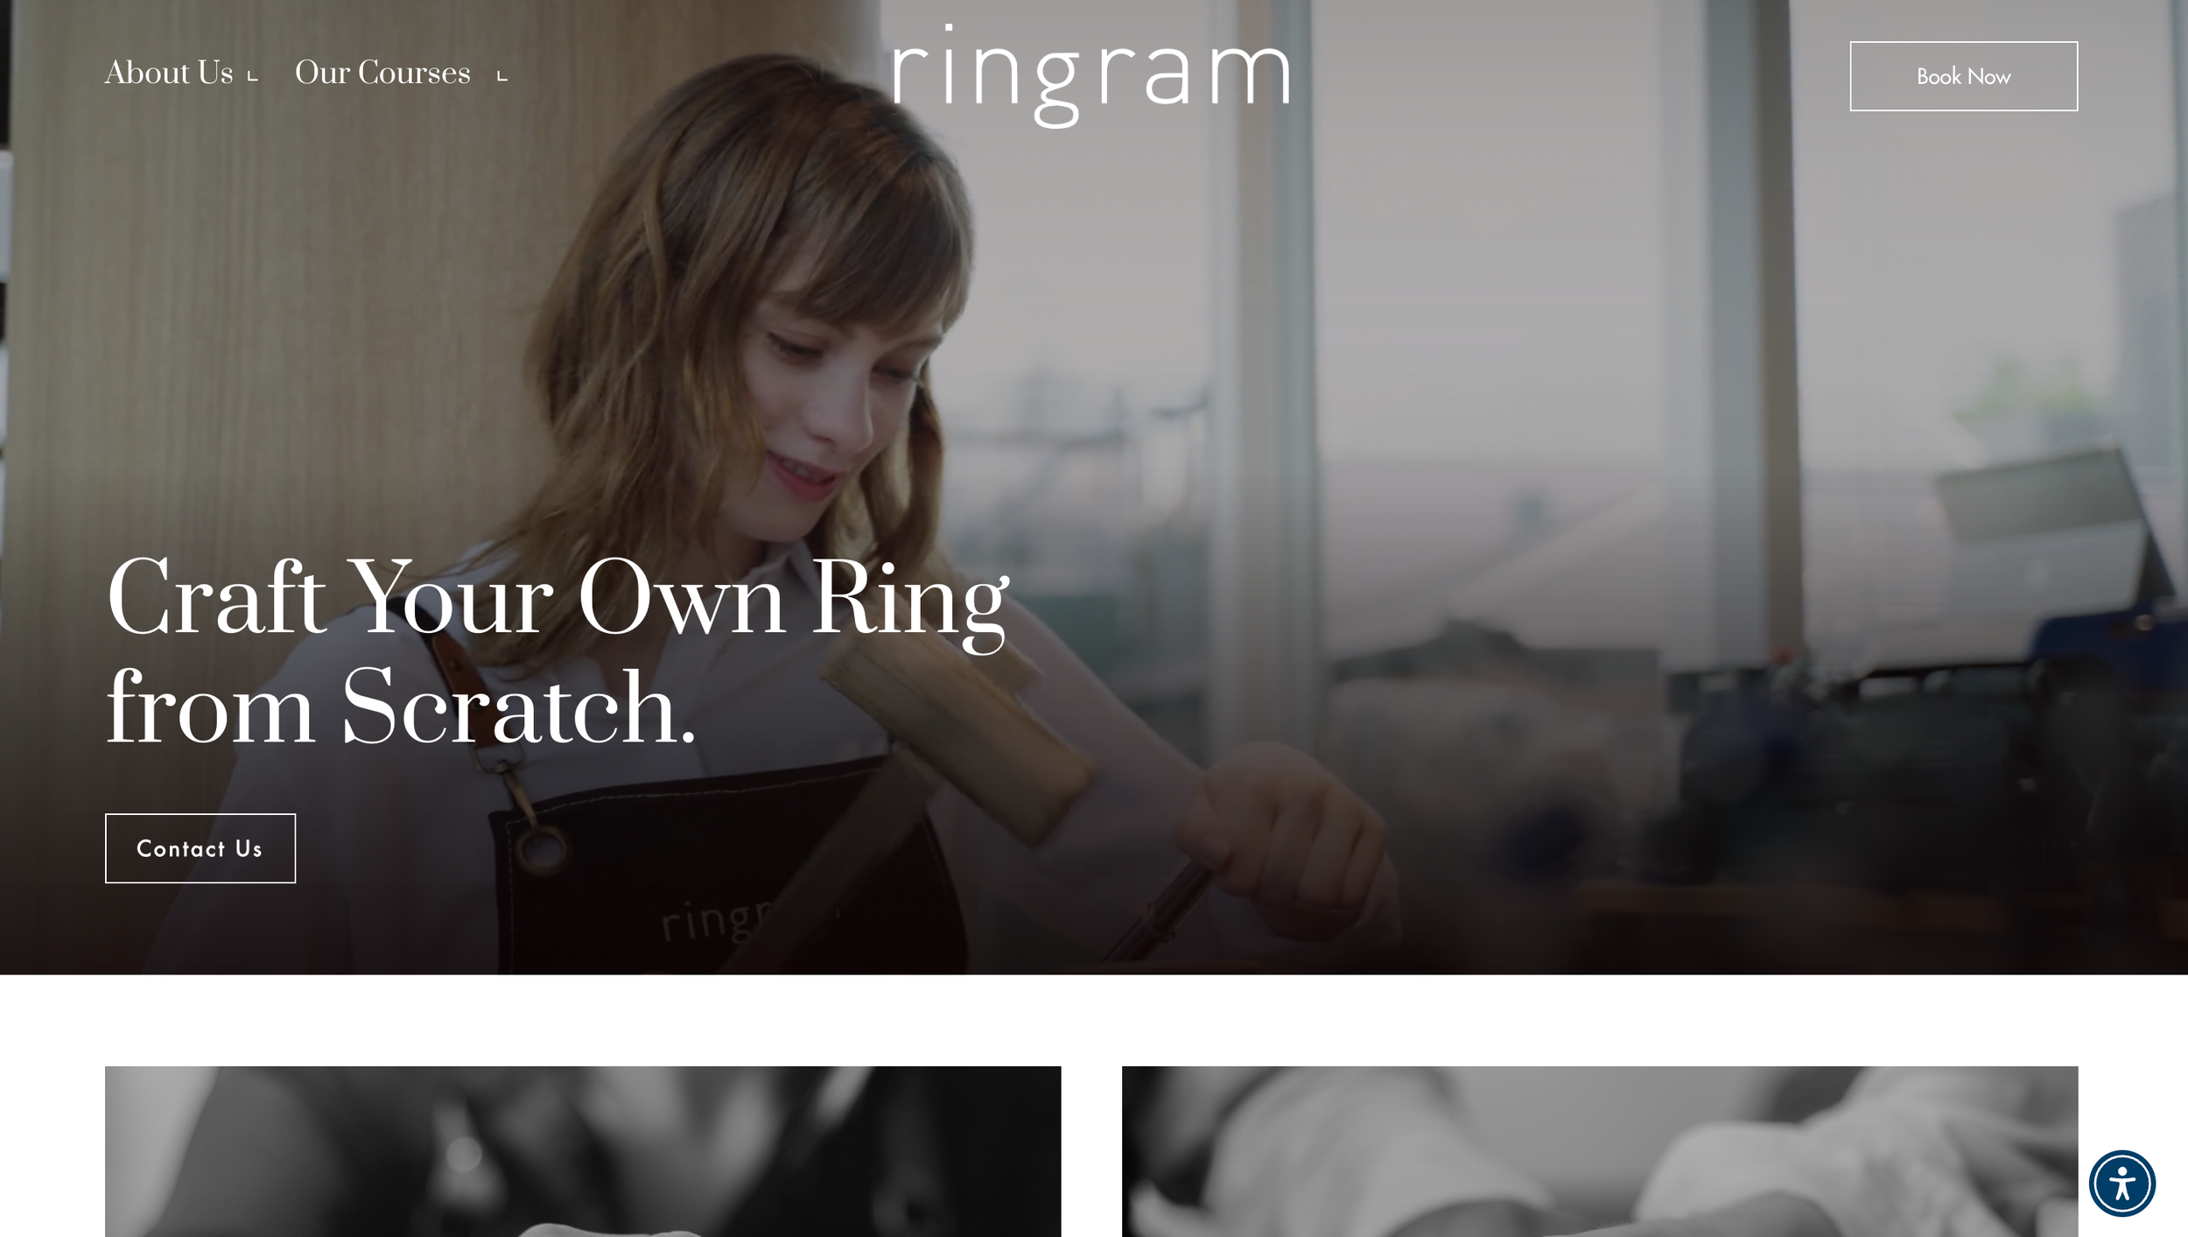Image resolution: width=2188 pixels, height=1237 pixels.
Task: Click the ringram logo in header
Action: click(1091, 76)
